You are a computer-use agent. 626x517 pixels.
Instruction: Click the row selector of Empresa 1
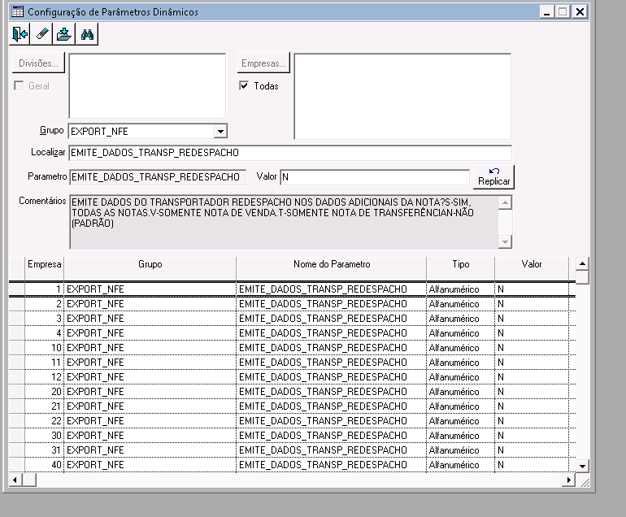pyautogui.click(x=17, y=289)
